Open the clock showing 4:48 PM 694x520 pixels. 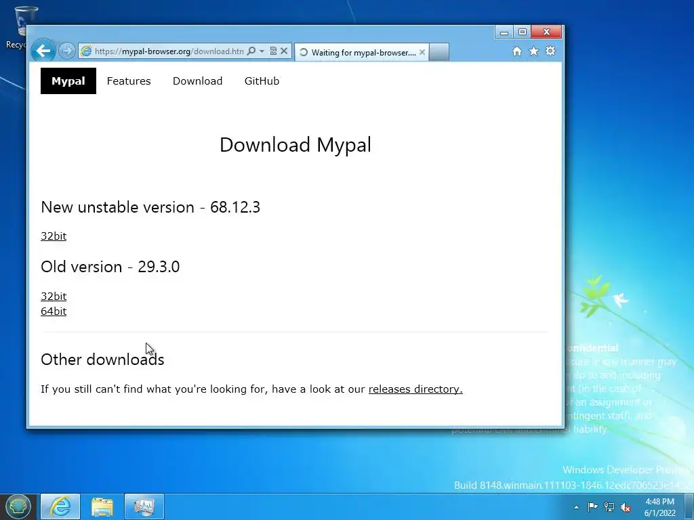pos(660,507)
